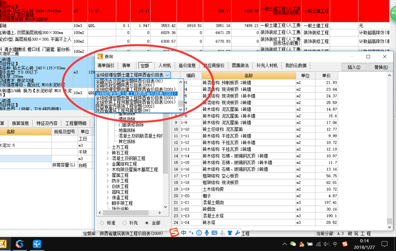Select the 补充 radio button
The image size is (396, 251).
[x=124, y=223]
